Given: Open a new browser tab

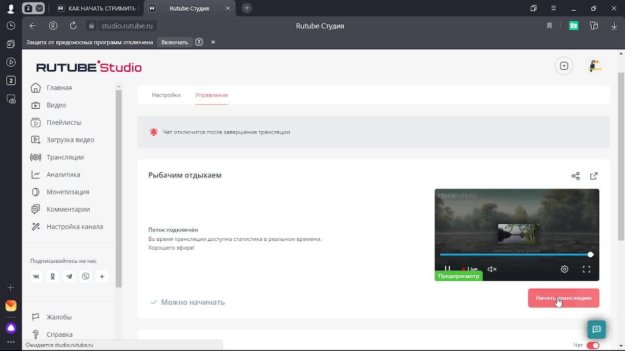Looking at the screenshot, I should pos(247,8).
